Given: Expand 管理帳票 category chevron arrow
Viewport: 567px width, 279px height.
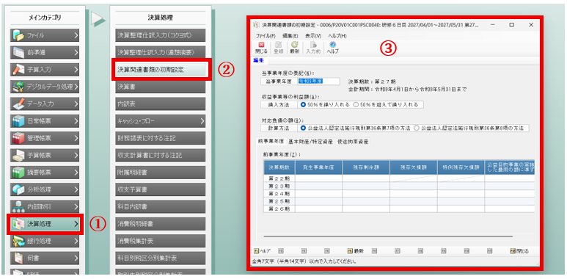Looking at the screenshot, I should click(76, 138).
